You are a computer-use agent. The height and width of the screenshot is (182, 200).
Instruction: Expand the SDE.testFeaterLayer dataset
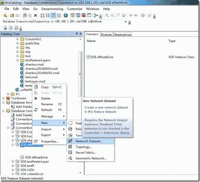click(13, 161)
